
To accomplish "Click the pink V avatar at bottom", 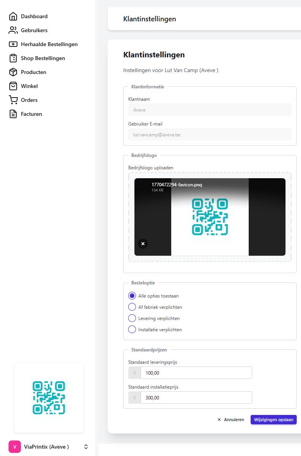I will [15, 447].
